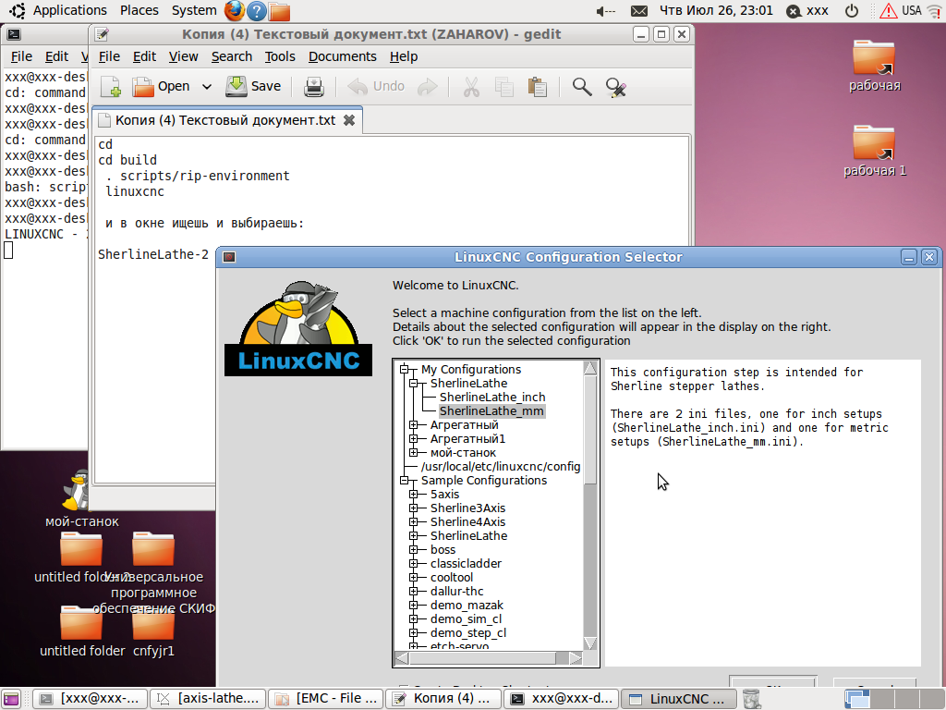Viewport: 946px width, 710px height.
Task: Open the System menu
Action: click(x=194, y=10)
